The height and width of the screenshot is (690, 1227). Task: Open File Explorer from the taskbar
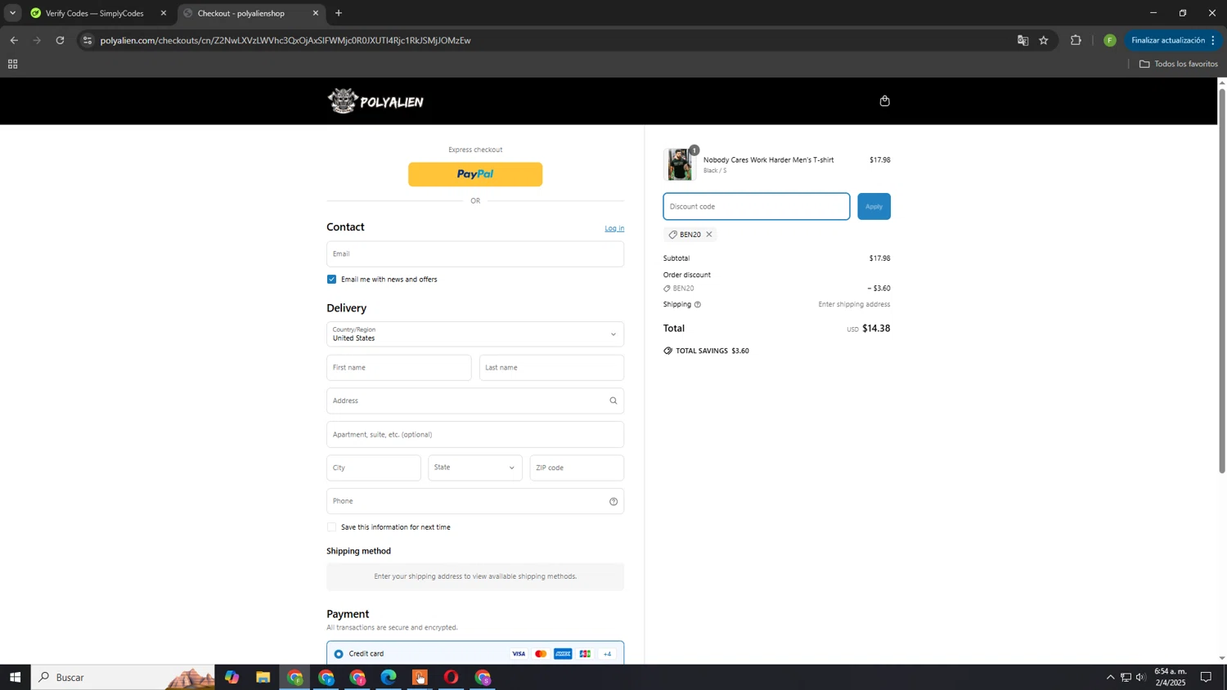[263, 678]
